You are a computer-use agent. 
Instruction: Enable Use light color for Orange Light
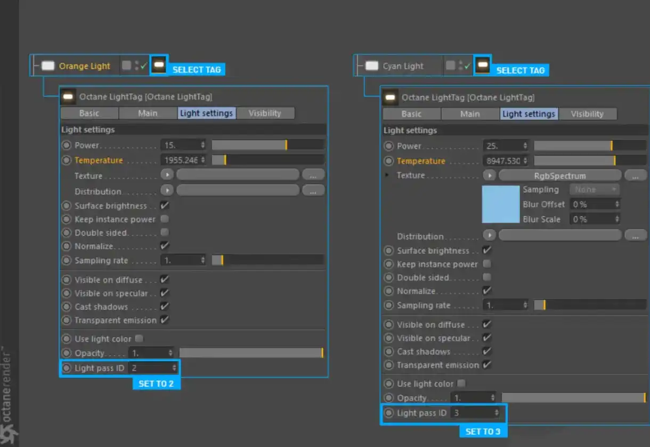(139, 339)
